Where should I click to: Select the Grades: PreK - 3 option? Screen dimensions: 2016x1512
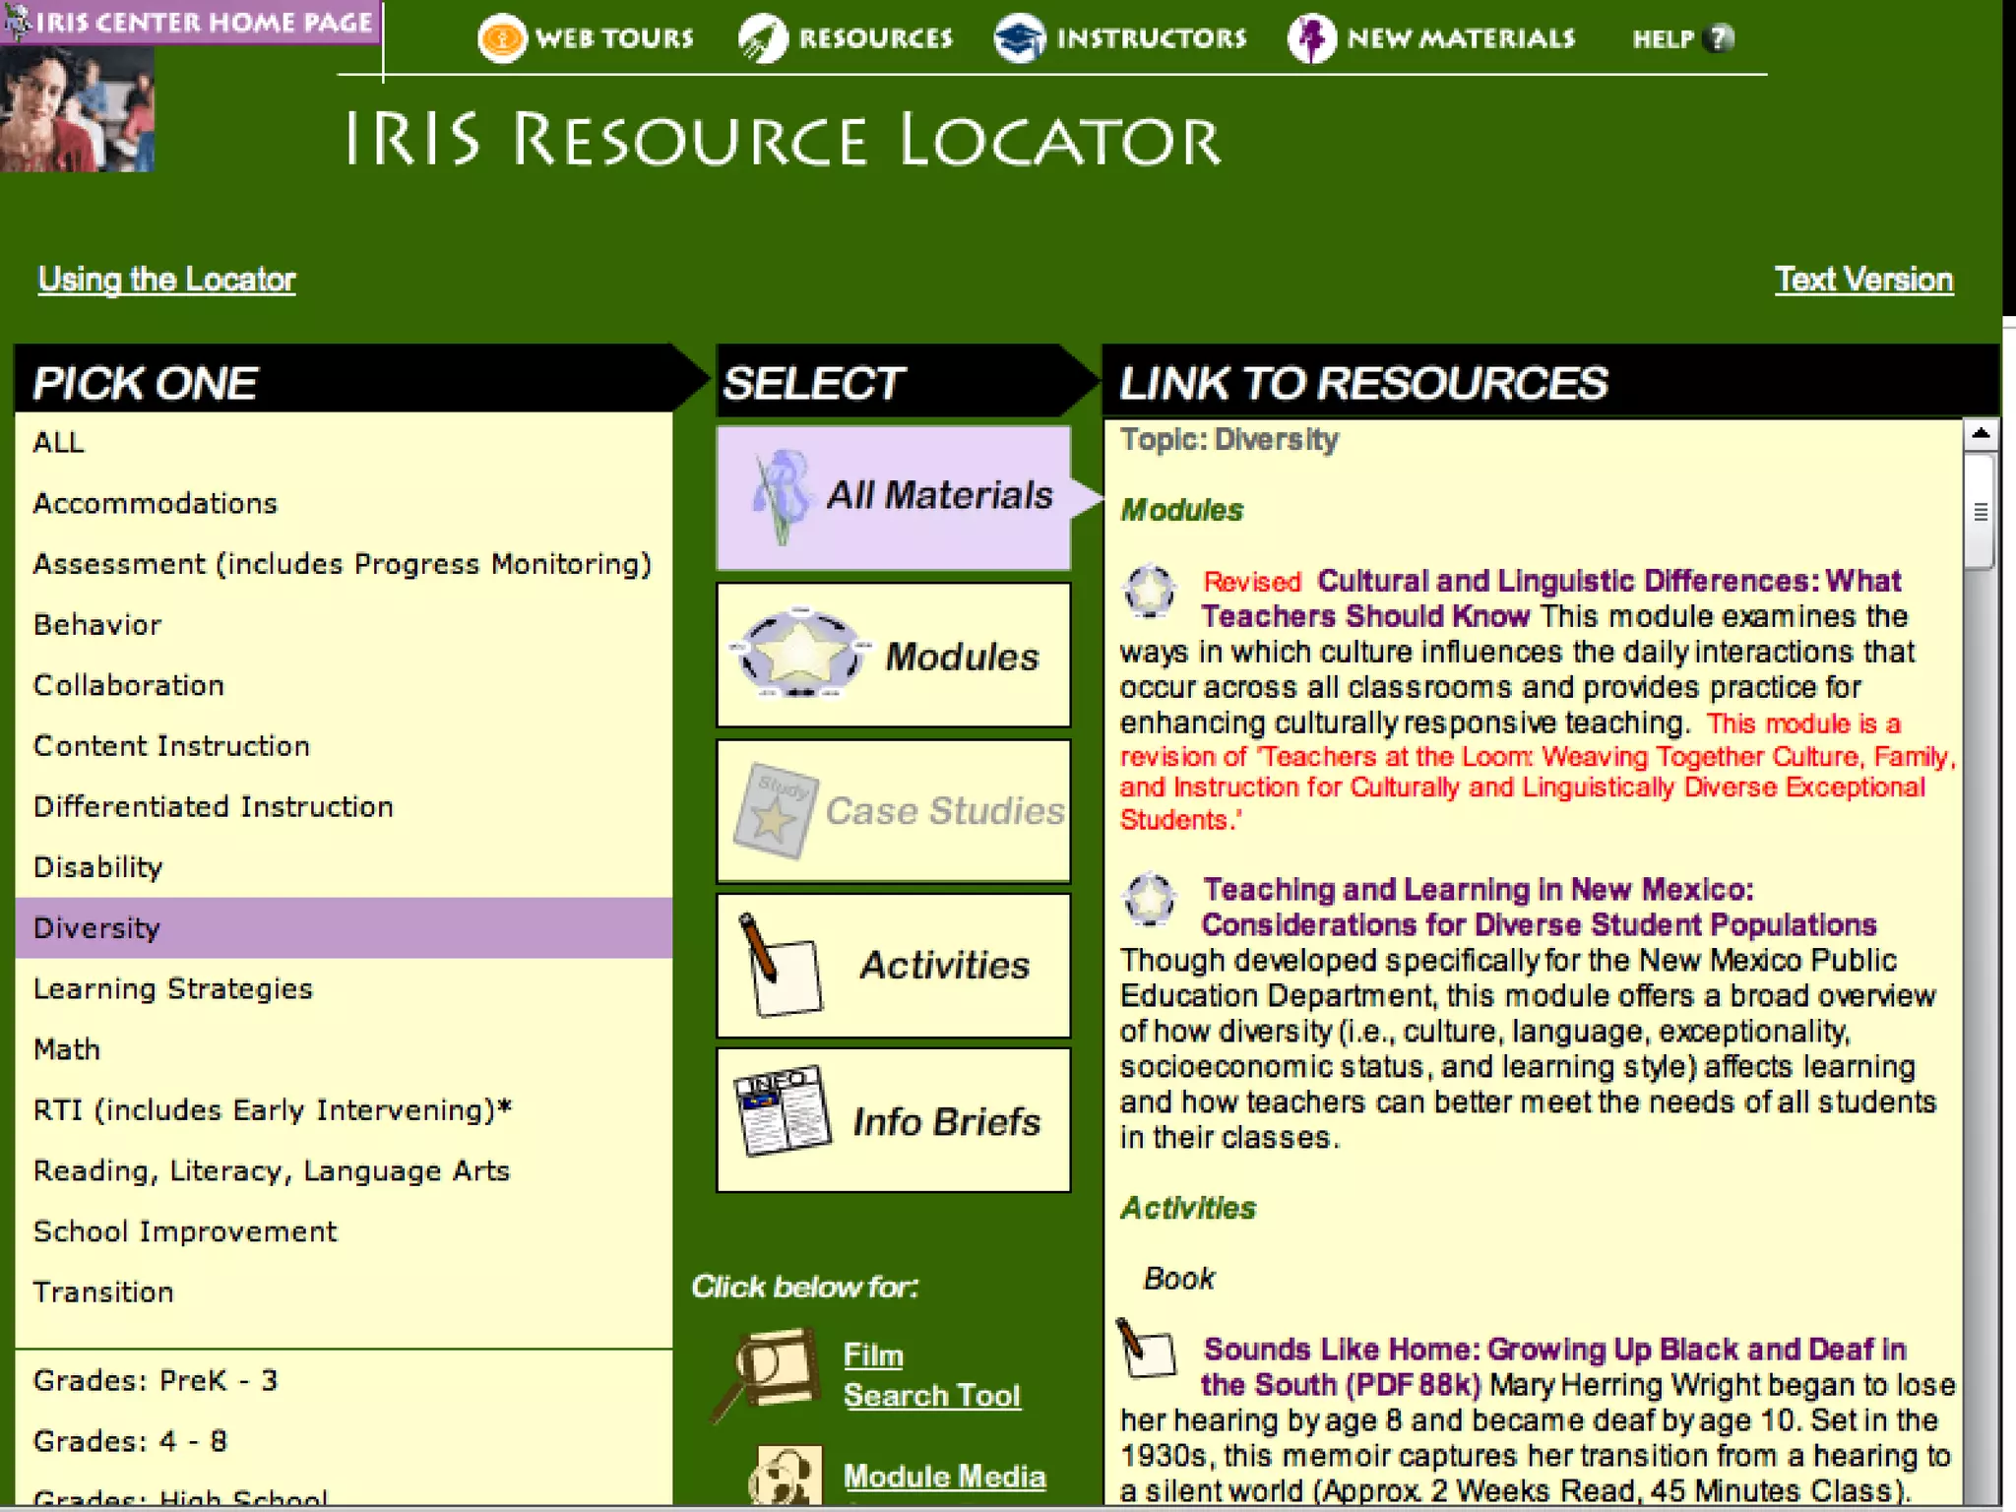pos(156,1381)
